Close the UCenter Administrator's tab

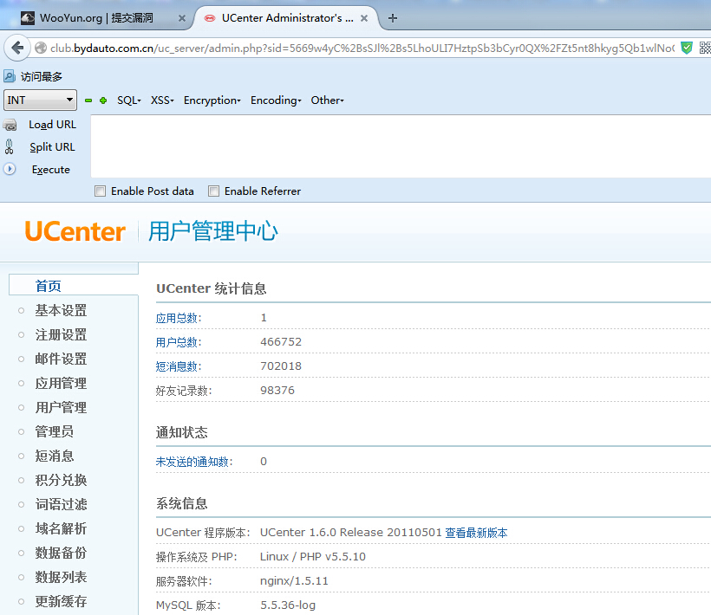click(363, 18)
